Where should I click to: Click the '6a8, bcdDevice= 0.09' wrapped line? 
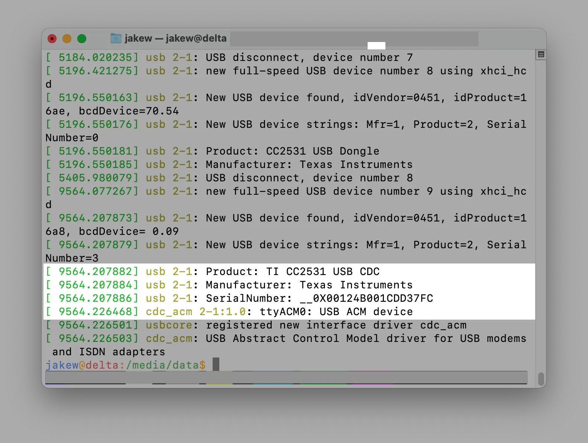click(x=112, y=232)
